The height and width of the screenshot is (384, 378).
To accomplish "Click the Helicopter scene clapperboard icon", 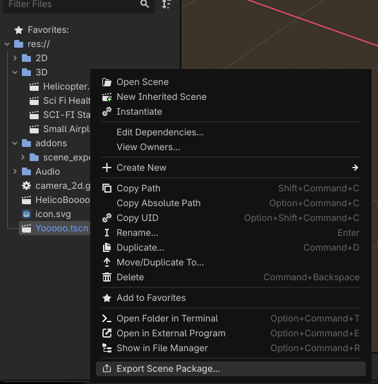I will [34, 87].
